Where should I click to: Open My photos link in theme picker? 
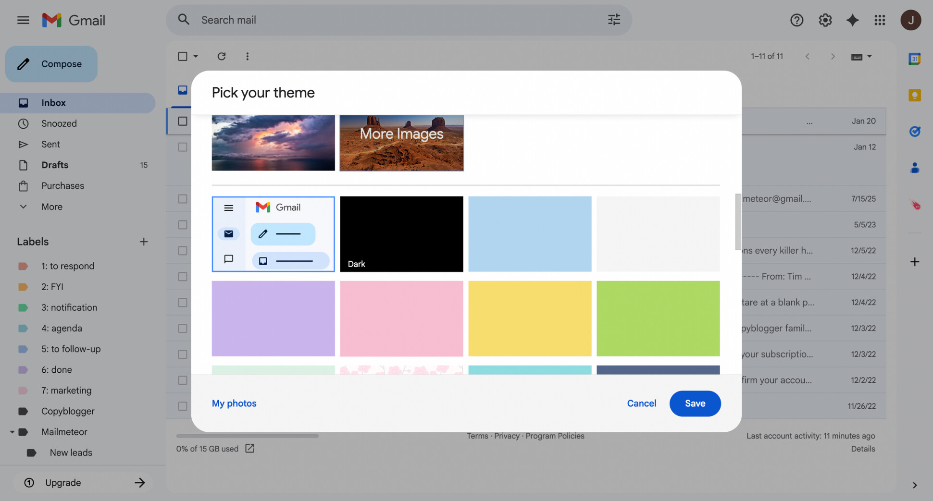234,403
